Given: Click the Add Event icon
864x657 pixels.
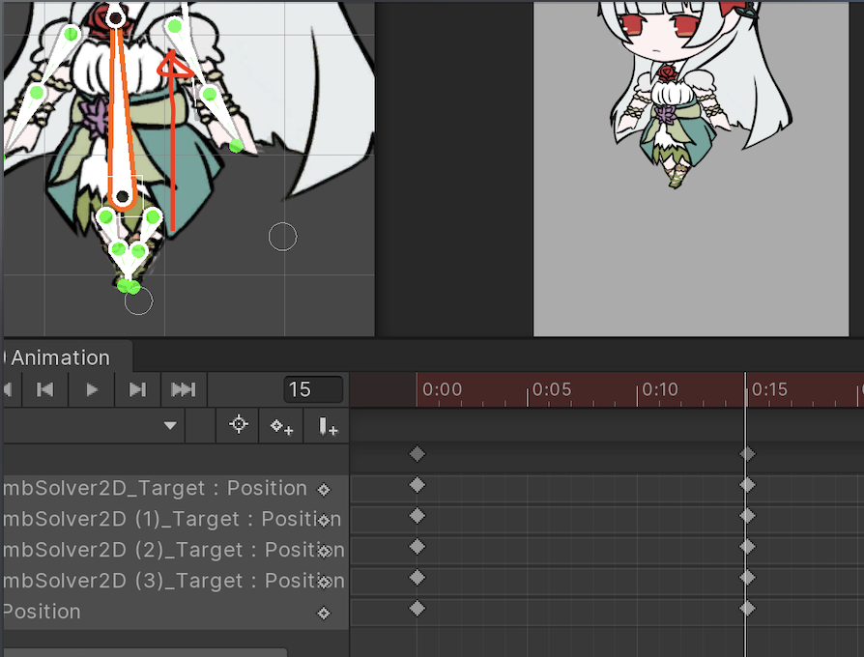Looking at the screenshot, I should pyautogui.click(x=327, y=426).
